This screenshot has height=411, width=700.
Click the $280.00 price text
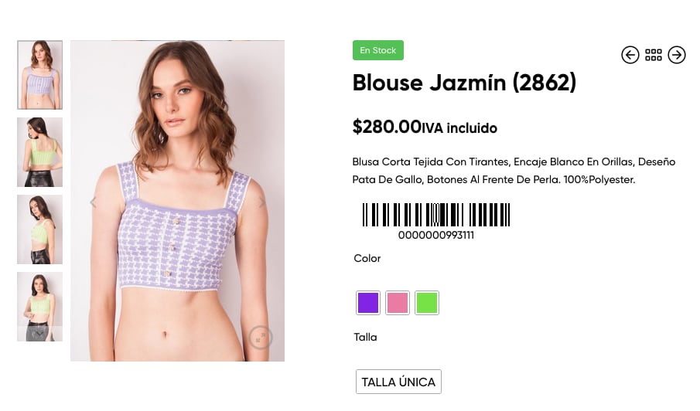coord(387,127)
